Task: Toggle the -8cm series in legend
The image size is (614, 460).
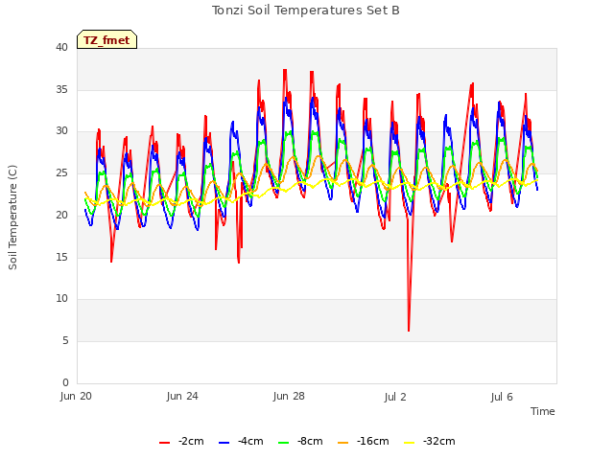Action: click(x=300, y=441)
